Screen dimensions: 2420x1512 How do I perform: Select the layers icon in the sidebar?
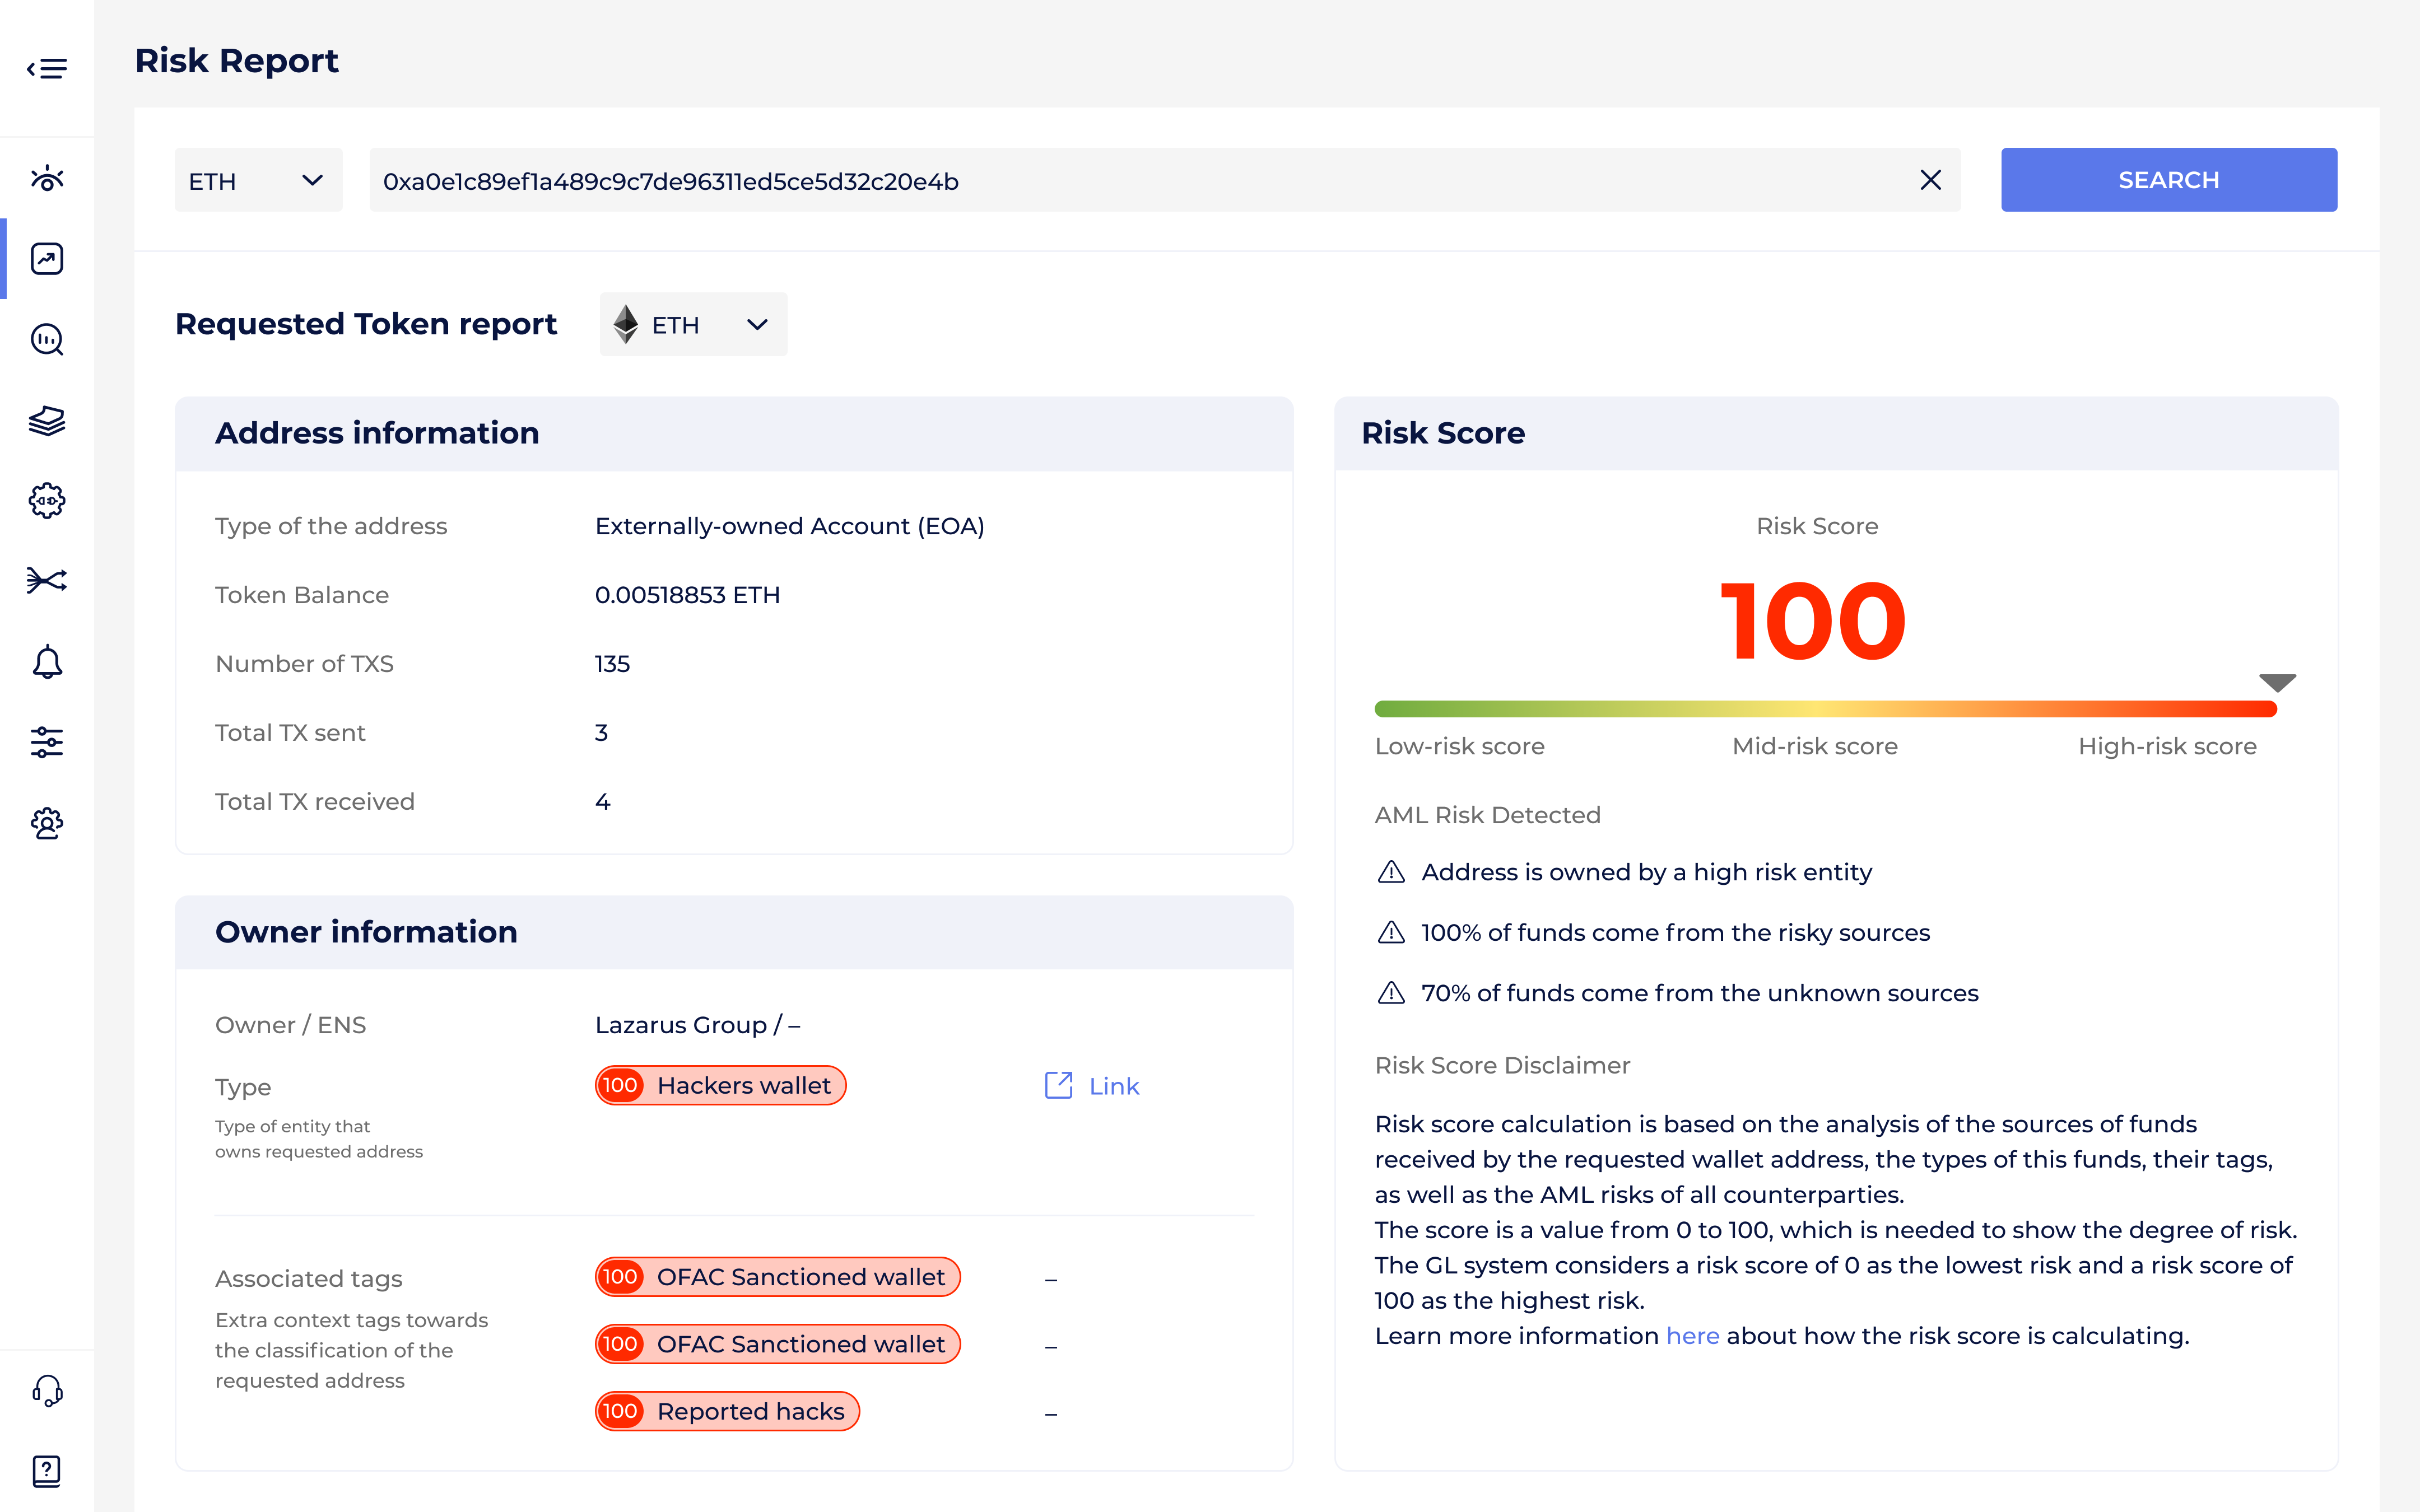(47, 421)
